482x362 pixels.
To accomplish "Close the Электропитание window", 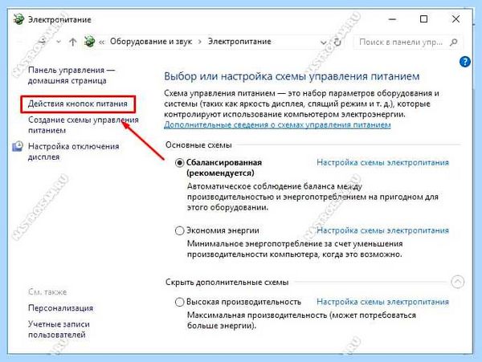I will point(455,19).
